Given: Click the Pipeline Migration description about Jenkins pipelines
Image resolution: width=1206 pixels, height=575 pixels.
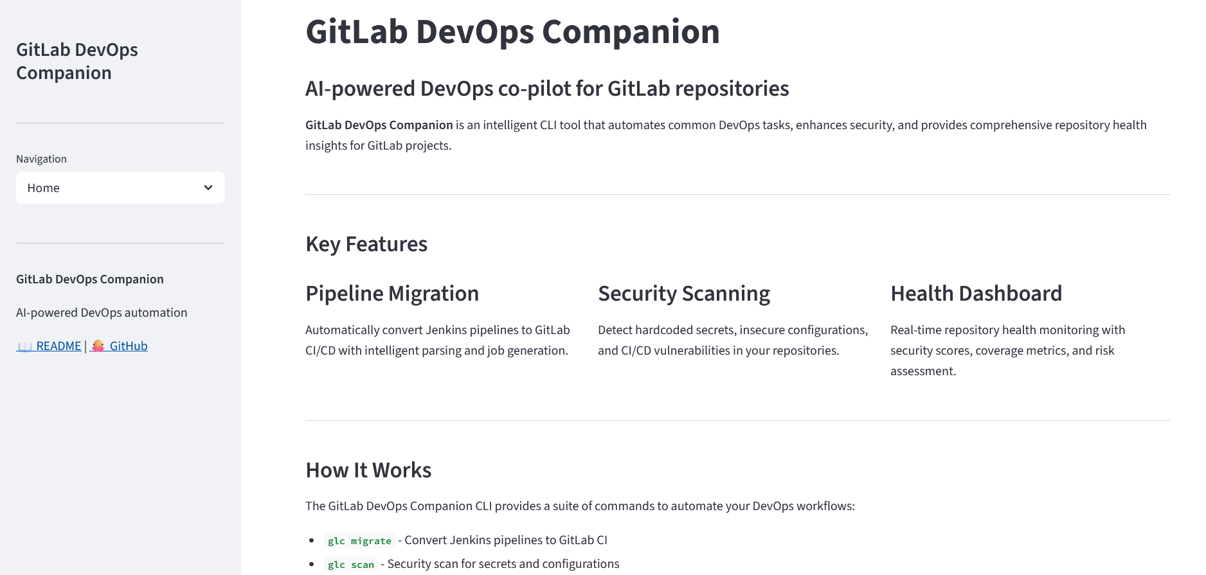Looking at the screenshot, I should point(438,340).
